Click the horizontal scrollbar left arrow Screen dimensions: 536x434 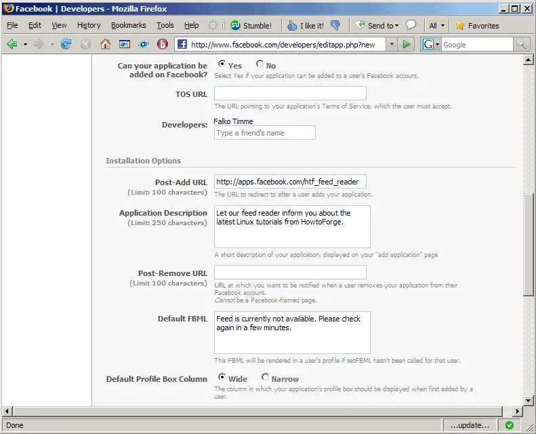(7, 411)
